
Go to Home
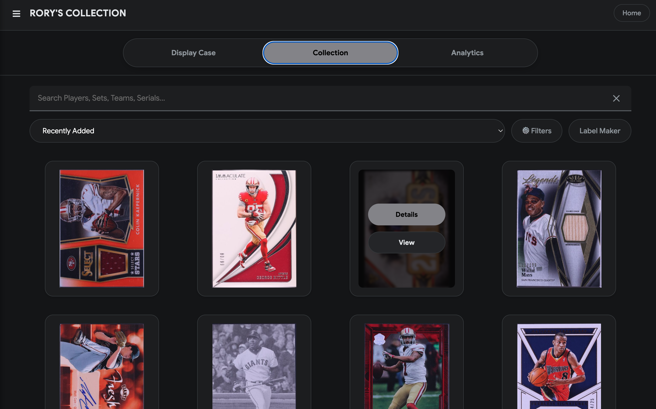[x=632, y=13]
